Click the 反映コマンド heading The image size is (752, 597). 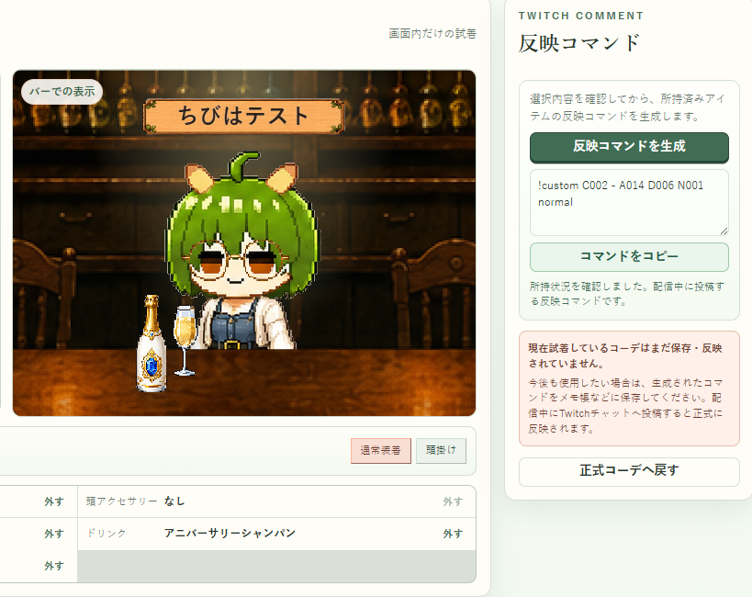point(578,43)
